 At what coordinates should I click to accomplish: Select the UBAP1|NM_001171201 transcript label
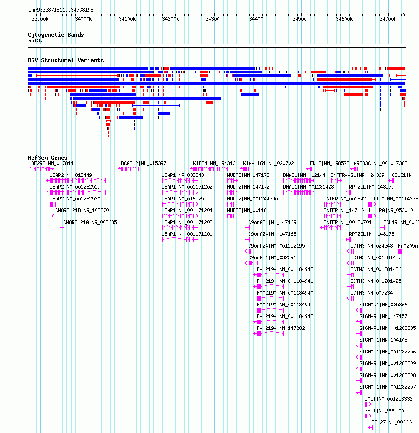coord(187,234)
